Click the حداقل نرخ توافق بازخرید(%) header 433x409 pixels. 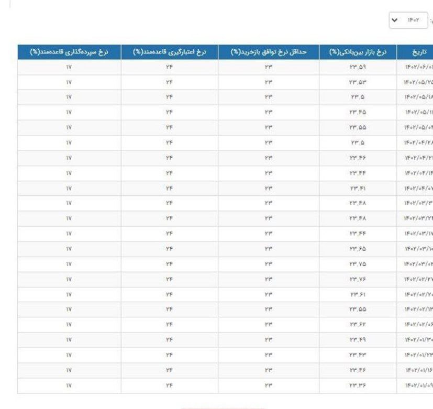click(269, 52)
